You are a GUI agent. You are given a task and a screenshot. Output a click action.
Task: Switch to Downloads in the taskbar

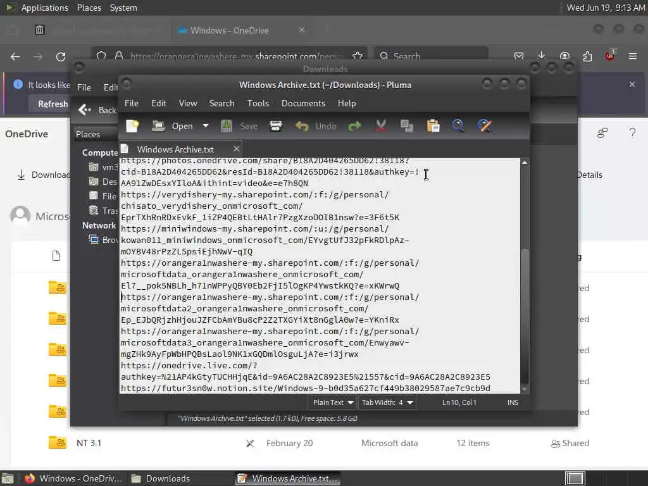[x=161, y=478]
